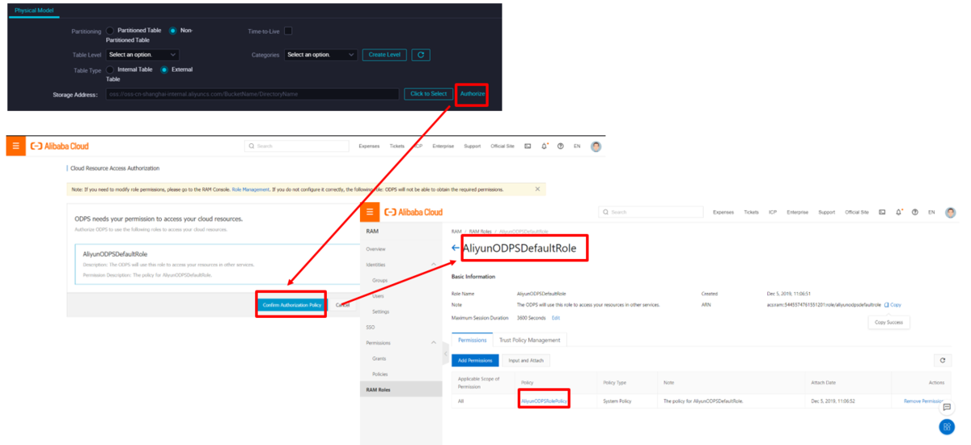Open the Categories dropdown
The image size is (971, 445).
320,55
